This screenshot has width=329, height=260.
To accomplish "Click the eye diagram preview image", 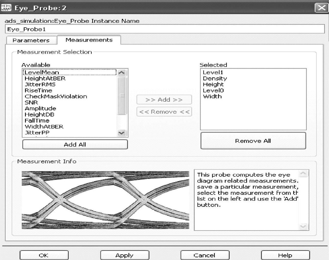I will pos(105,200).
